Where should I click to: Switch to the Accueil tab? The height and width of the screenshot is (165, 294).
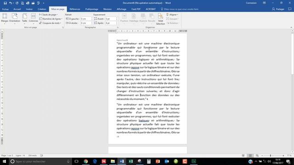tap(17, 9)
